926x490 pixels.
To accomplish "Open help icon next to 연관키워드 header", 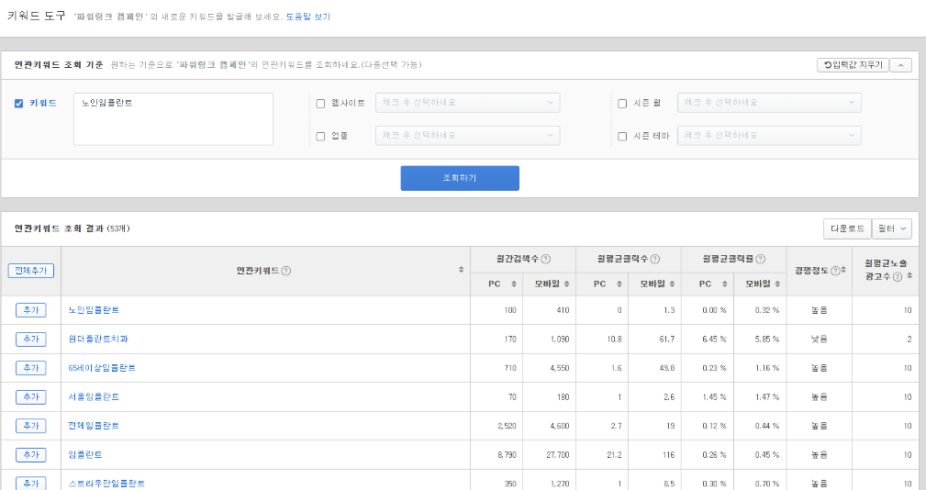I will [285, 271].
